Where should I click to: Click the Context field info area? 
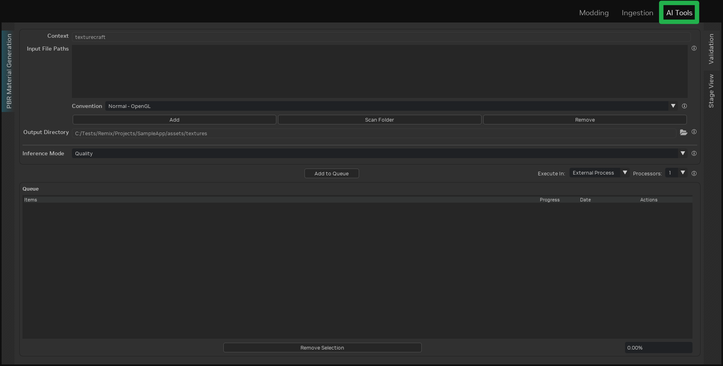[x=58, y=36]
